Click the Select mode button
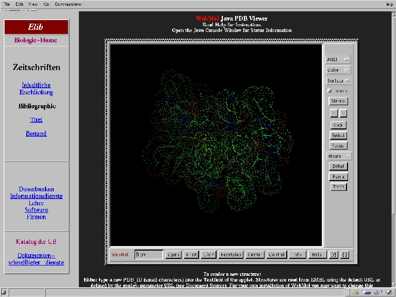The height and width of the screenshot is (297, 396). point(338,135)
